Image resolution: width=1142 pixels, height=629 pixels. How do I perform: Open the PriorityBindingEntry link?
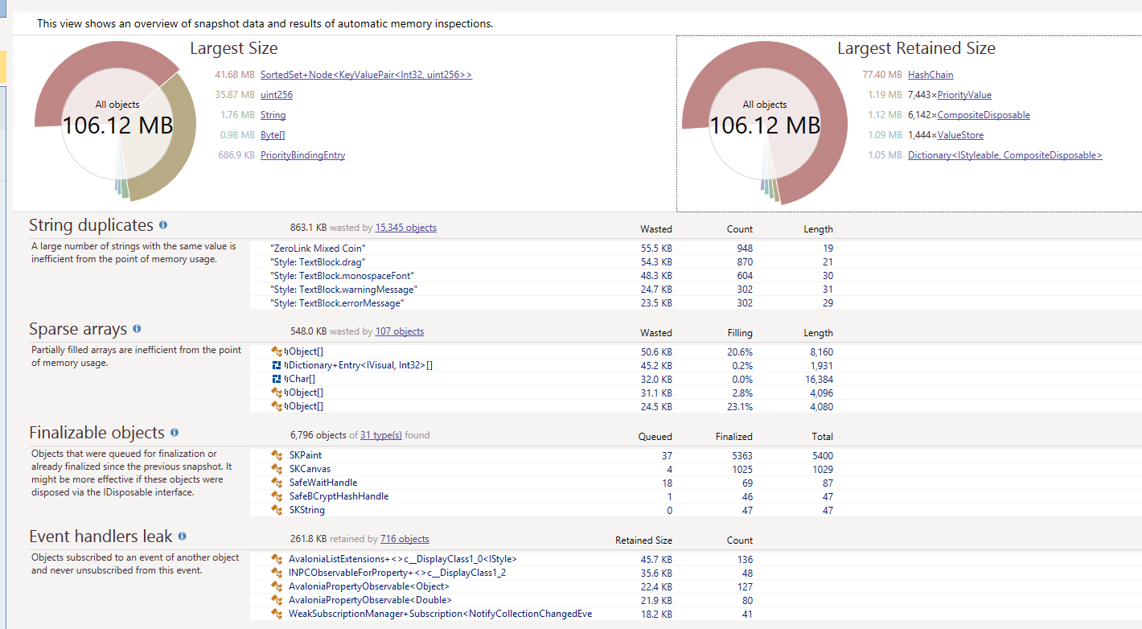coord(302,155)
